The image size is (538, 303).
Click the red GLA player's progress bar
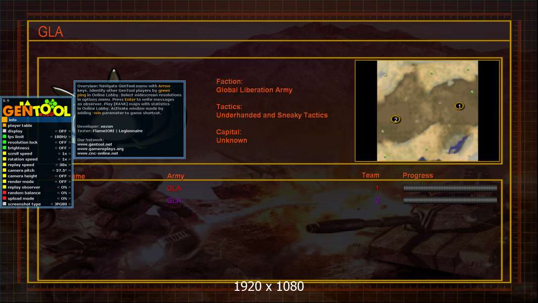coord(450,188)
